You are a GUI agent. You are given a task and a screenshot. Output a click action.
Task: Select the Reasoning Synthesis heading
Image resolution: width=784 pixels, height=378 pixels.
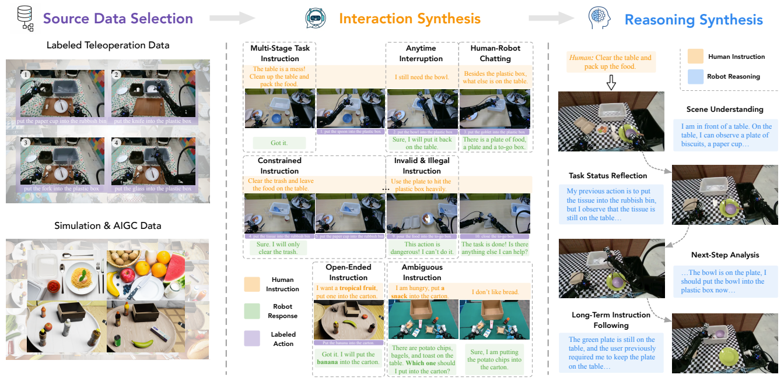pyautogui.click(x=694, y=20)
